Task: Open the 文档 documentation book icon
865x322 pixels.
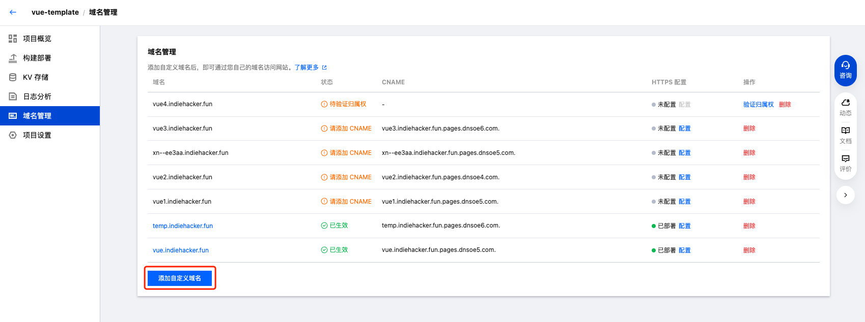Action: pos(845,135)
